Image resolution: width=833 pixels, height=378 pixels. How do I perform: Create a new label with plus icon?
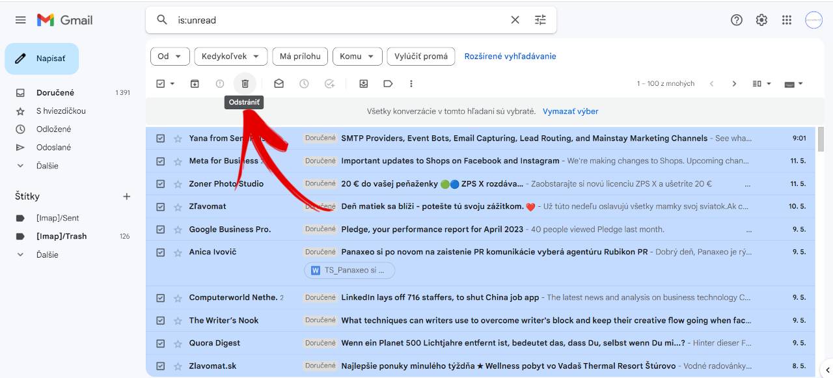pos(127,196)
